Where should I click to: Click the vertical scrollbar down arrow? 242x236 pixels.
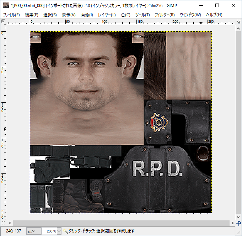pyautogui.click(x=238, y=217)
